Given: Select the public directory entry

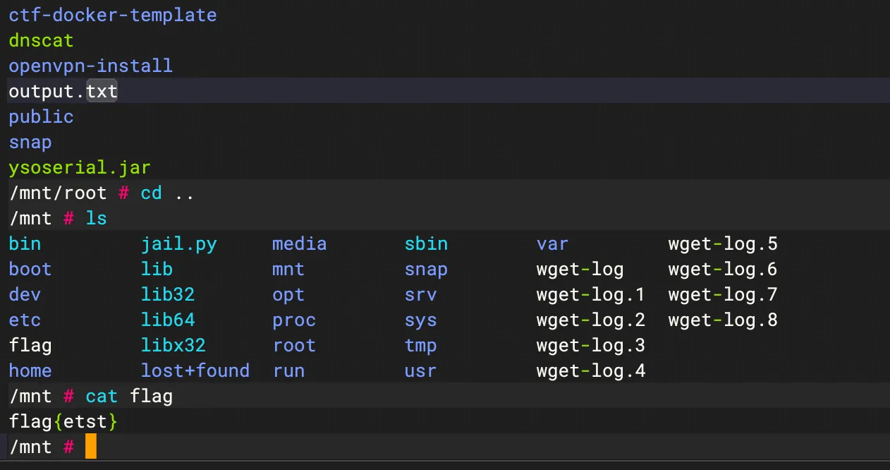Looking at the screenshot, I should click(x=41, y=116).
